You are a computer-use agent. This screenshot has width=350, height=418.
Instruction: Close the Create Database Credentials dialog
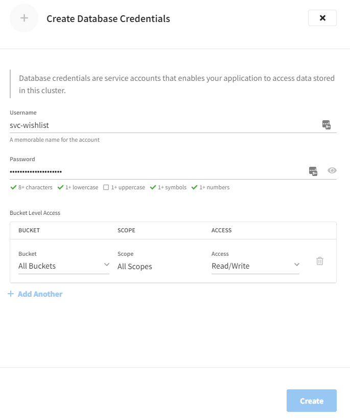click(x=322, y=17)
